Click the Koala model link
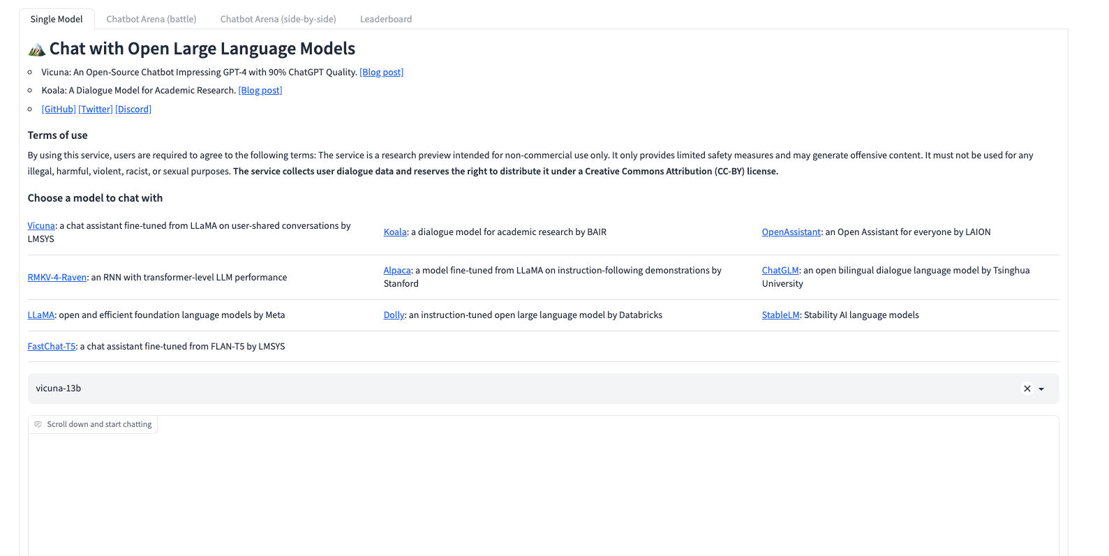The height and width of the screenshot is (556, 1109). tap(395, 232)
